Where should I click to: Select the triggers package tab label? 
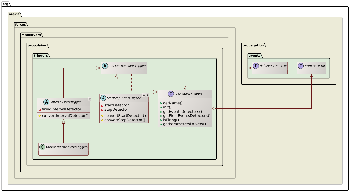41,55
